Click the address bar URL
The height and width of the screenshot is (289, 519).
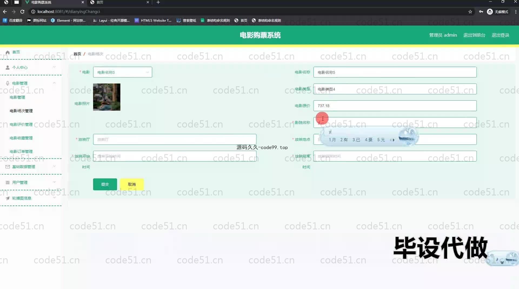click(x=69, y=12)
